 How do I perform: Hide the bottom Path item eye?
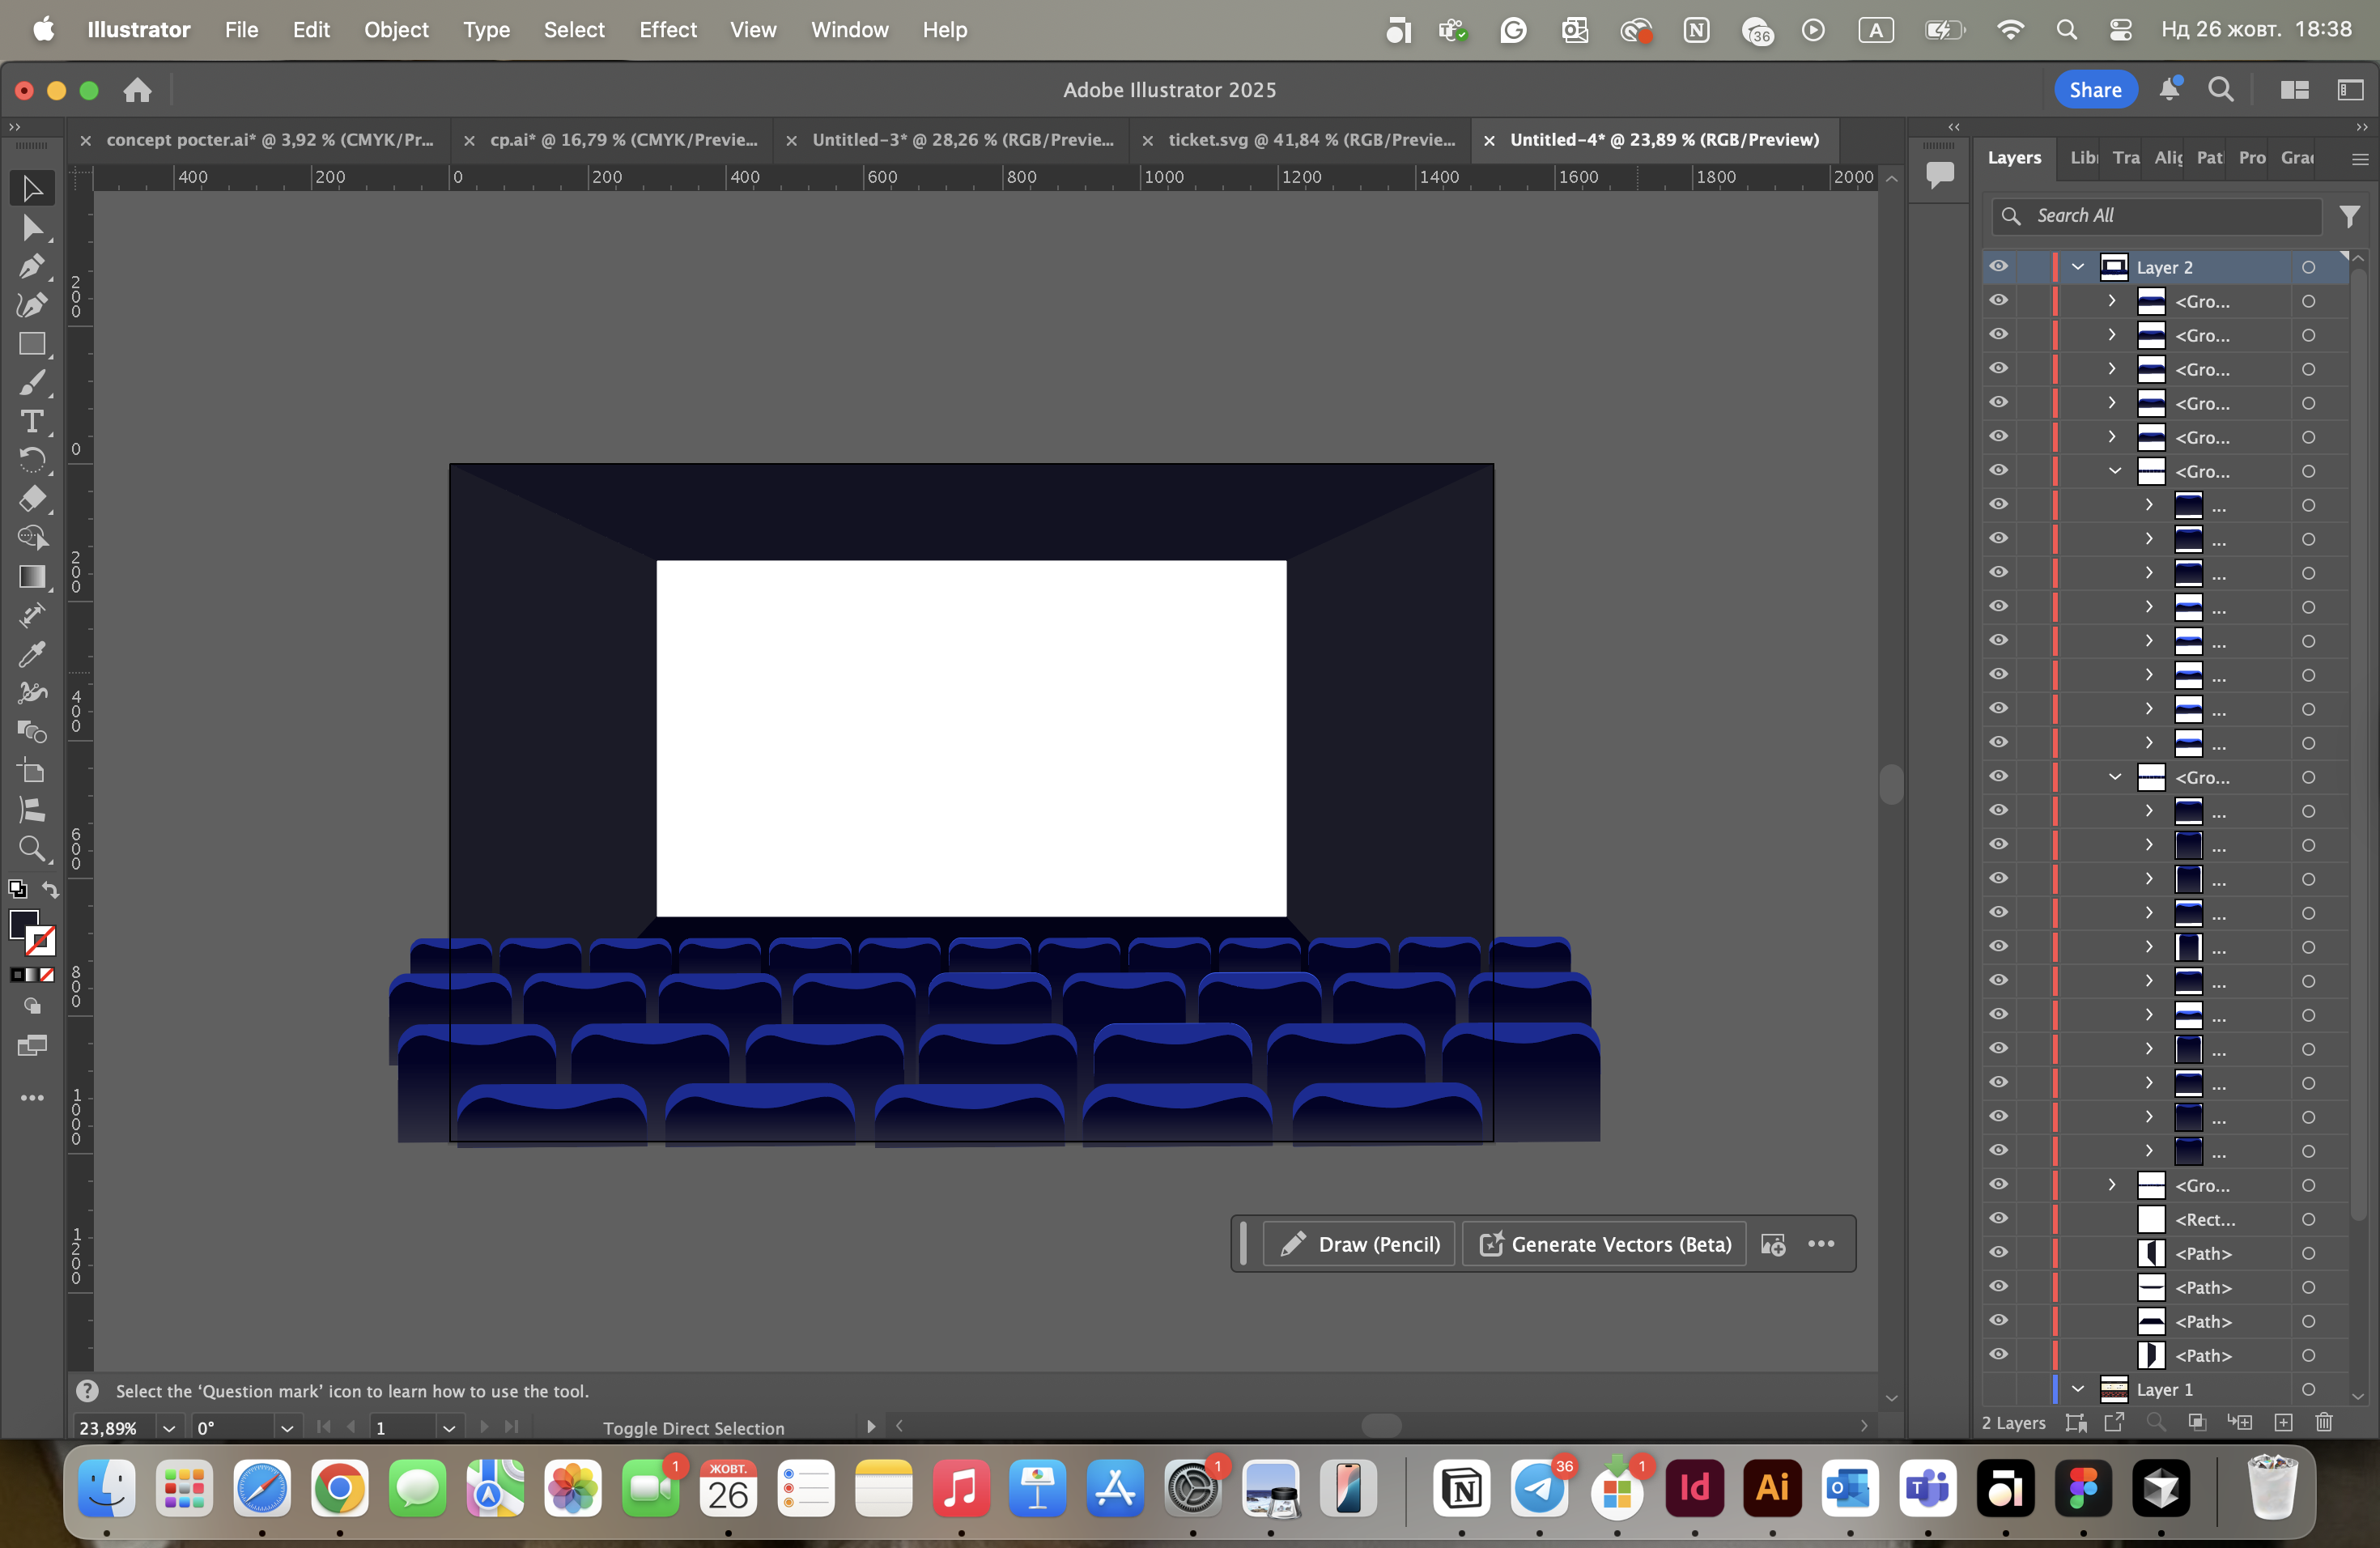coord(1998,1354)
